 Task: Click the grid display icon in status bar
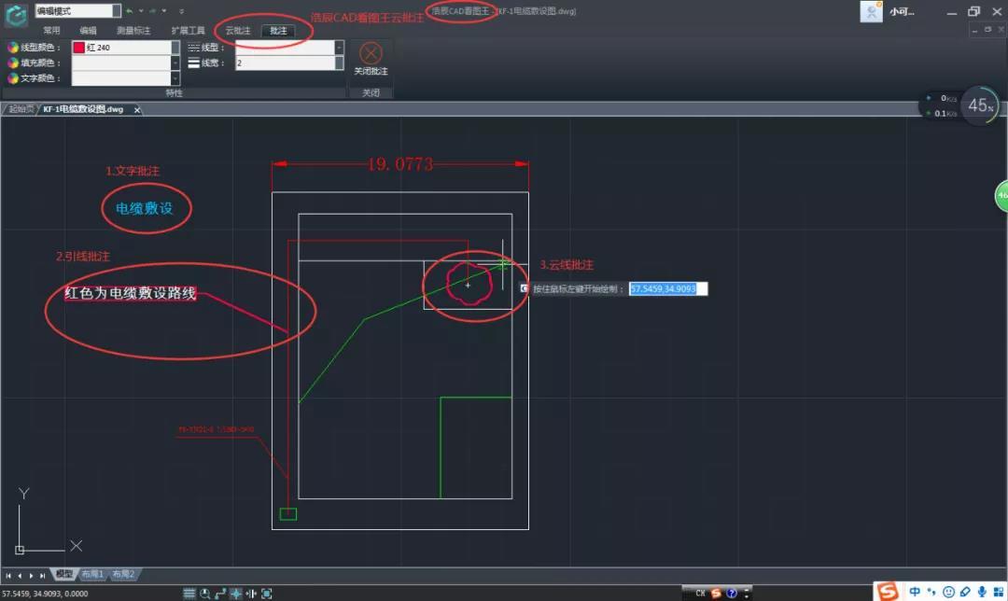(189, 594)
